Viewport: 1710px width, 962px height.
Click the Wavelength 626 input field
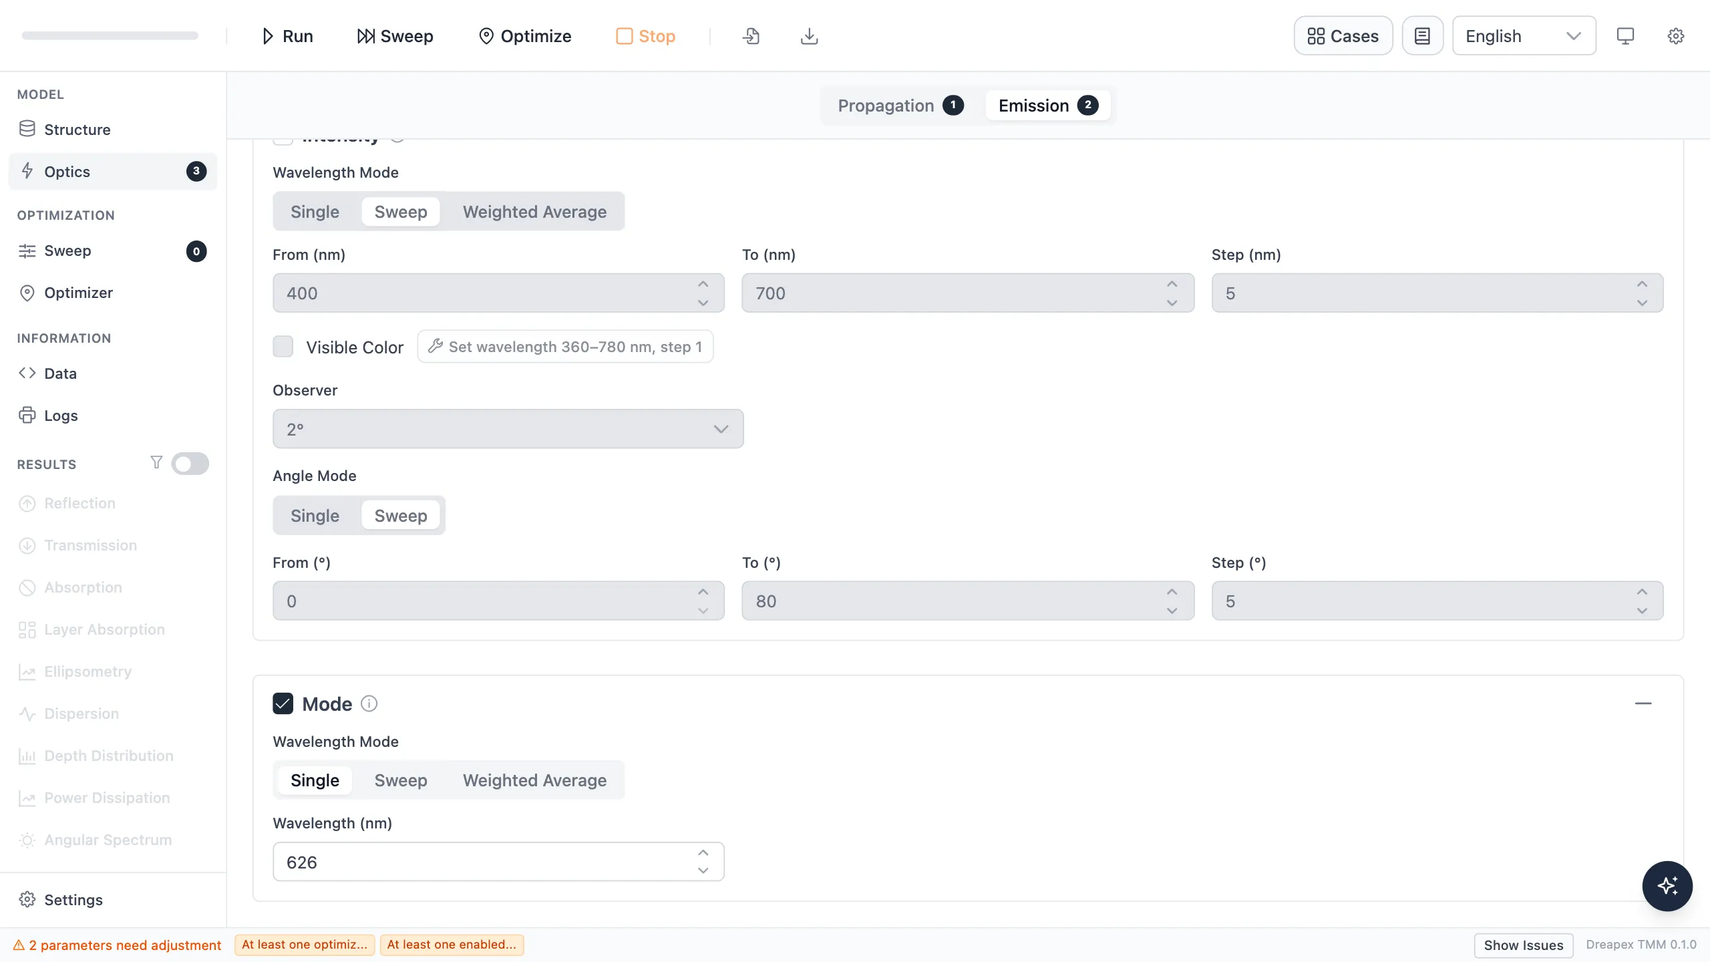tap(498, 862)
